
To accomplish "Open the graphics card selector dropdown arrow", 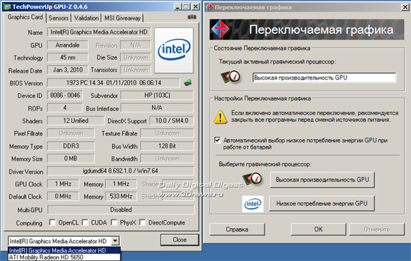I will click(x=115, y=241).
